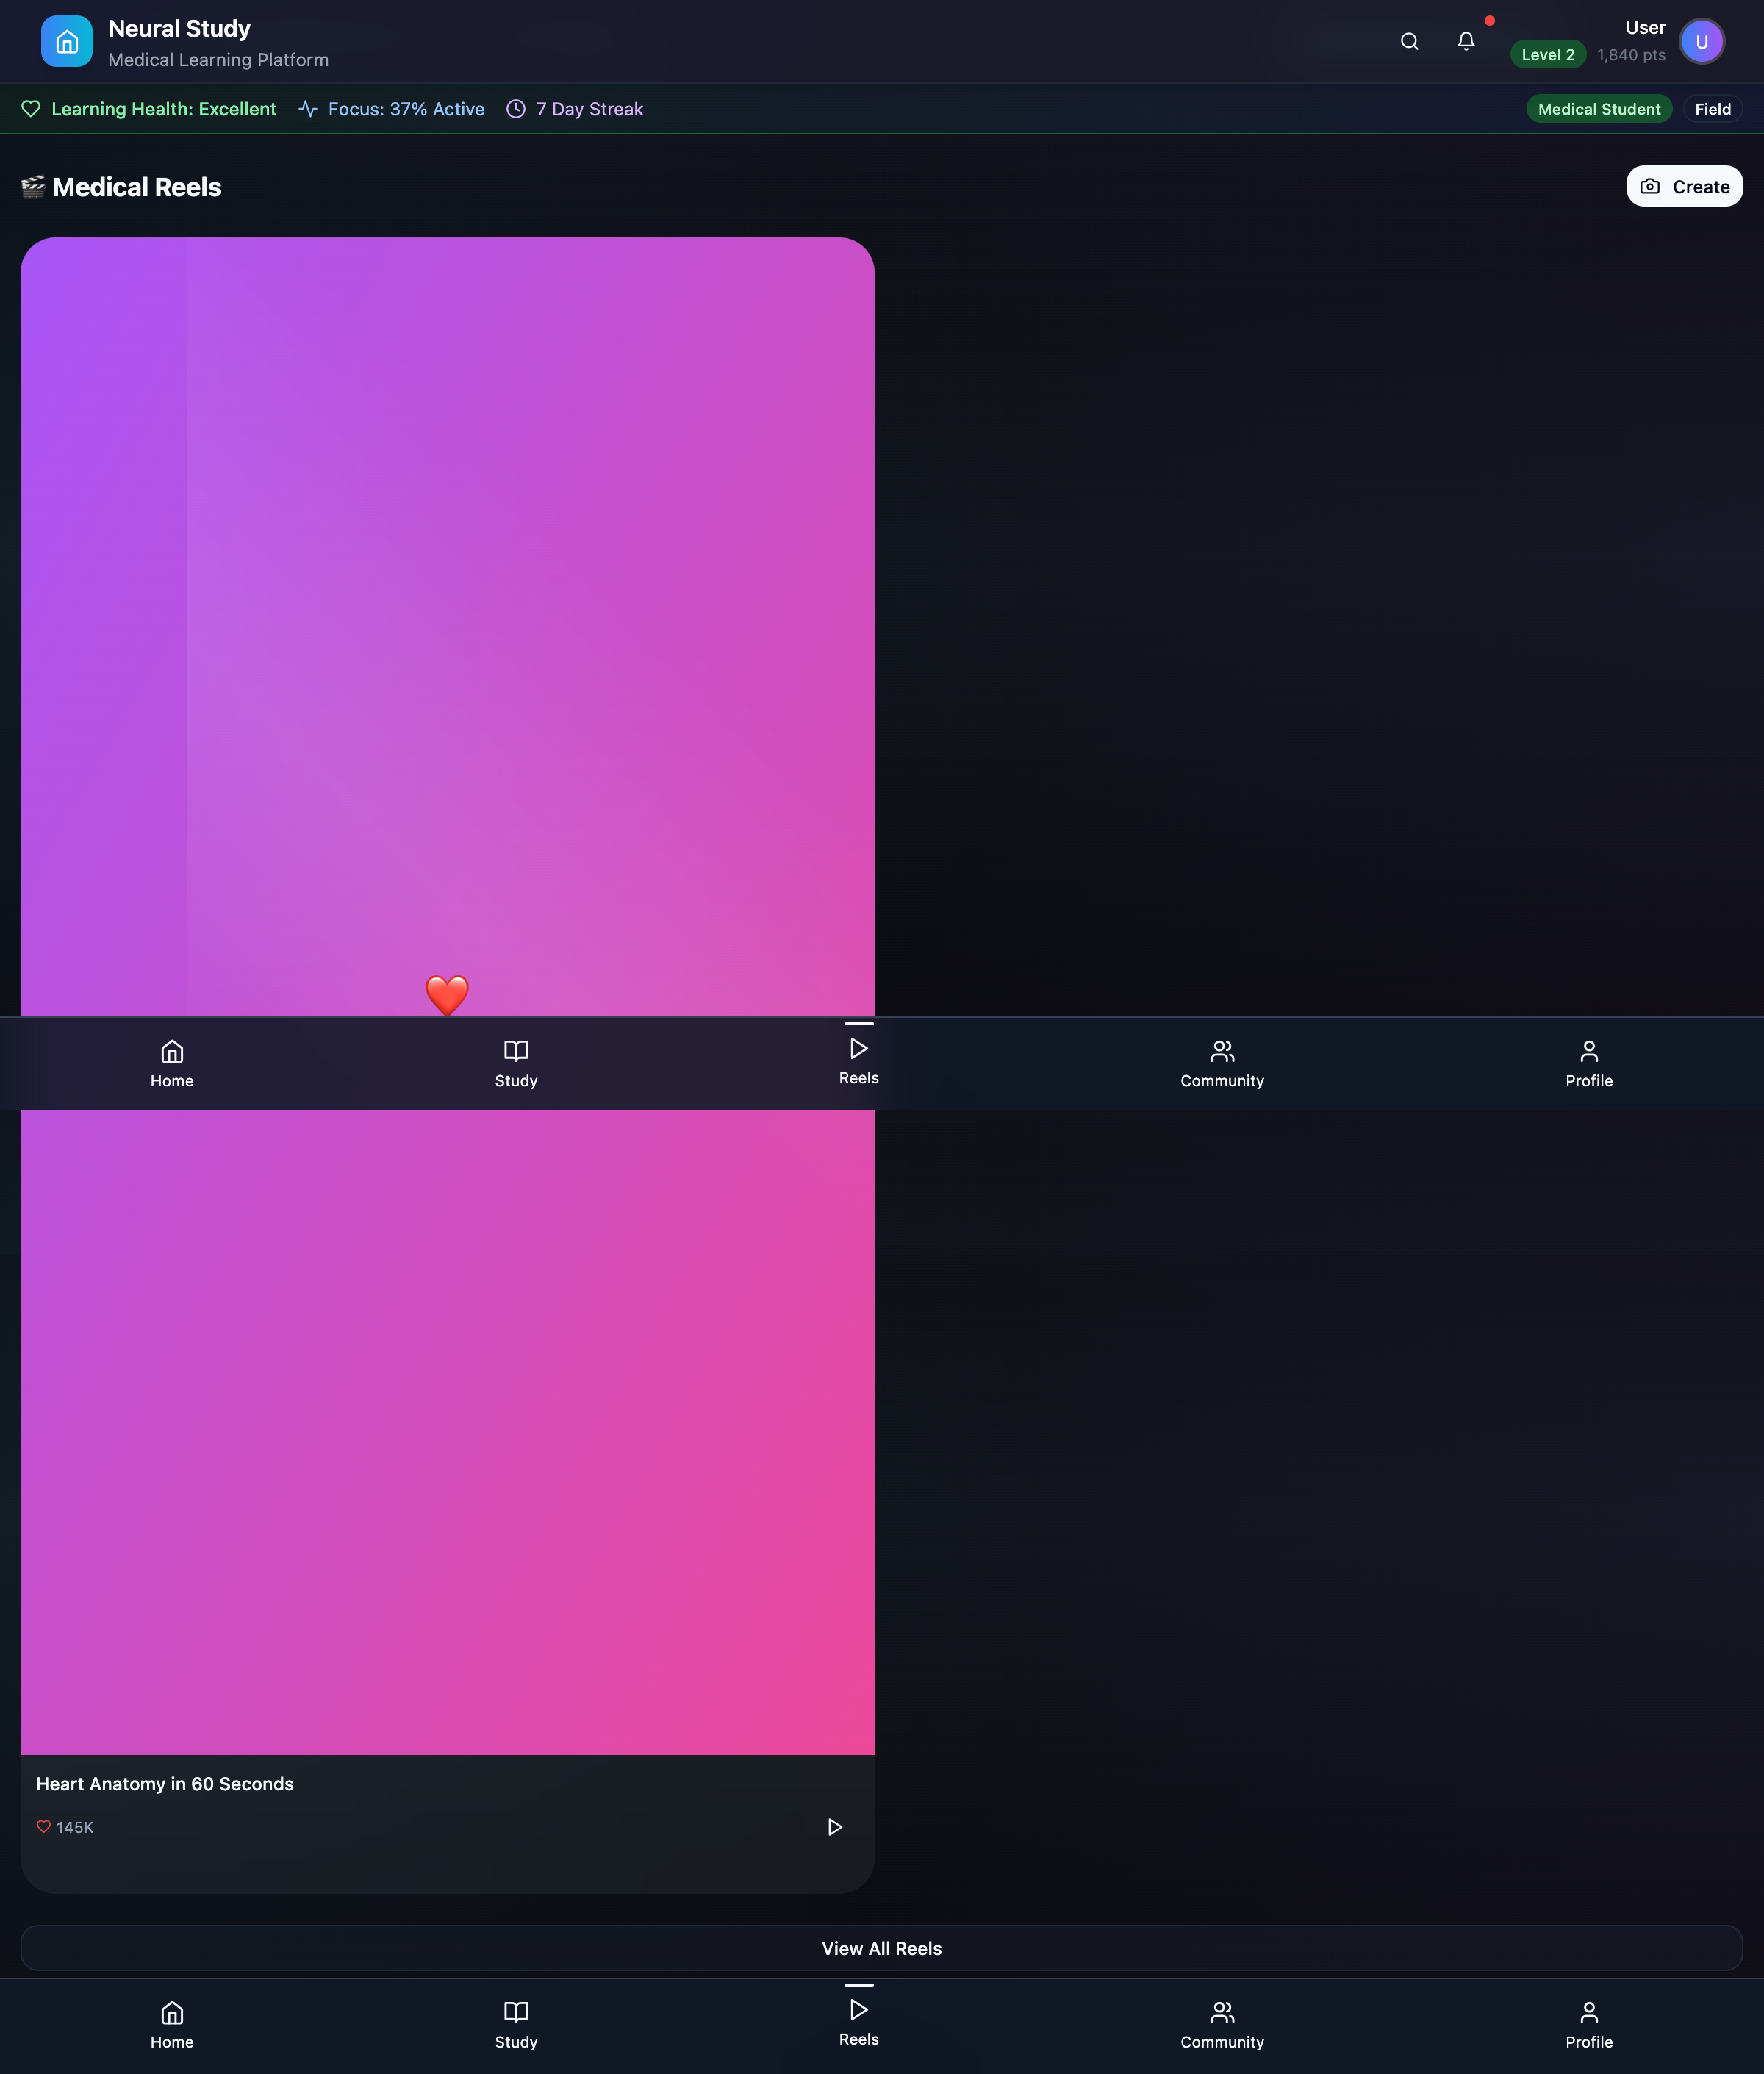Viewport: 1764px width, 2074px height.
Task: Open search with the magnifier icon
Action: pos(1409,42)
